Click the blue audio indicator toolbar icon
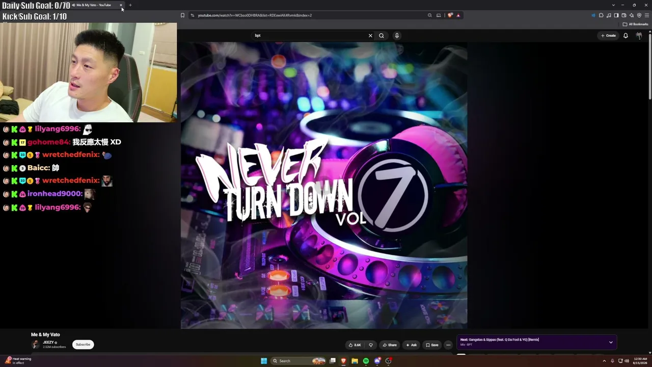Image resolution: width=652 pixels, height=367 pixels. tap(593, 15)
